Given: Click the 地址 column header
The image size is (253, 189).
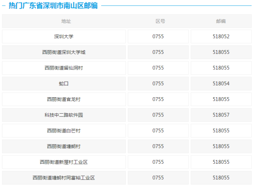Looking at the screenshot, I should 66,21.
